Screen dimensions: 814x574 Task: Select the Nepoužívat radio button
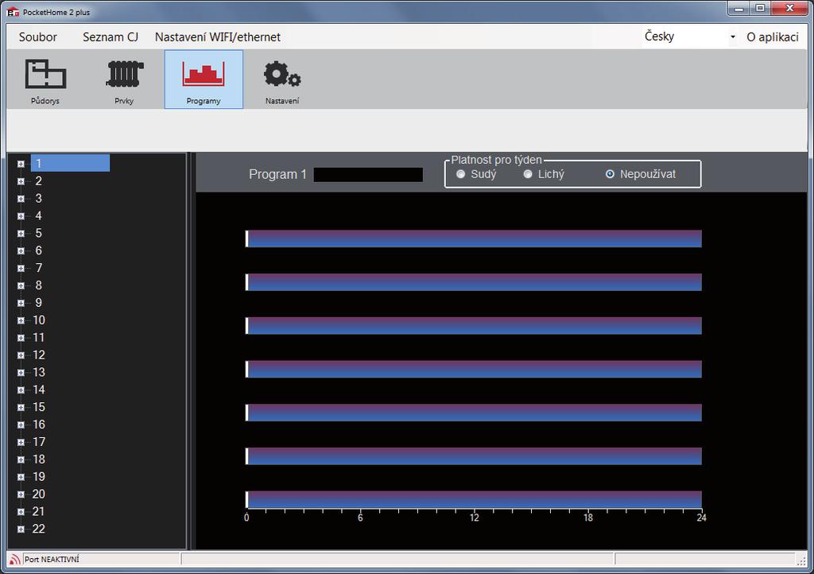click(x=610, y=174)
